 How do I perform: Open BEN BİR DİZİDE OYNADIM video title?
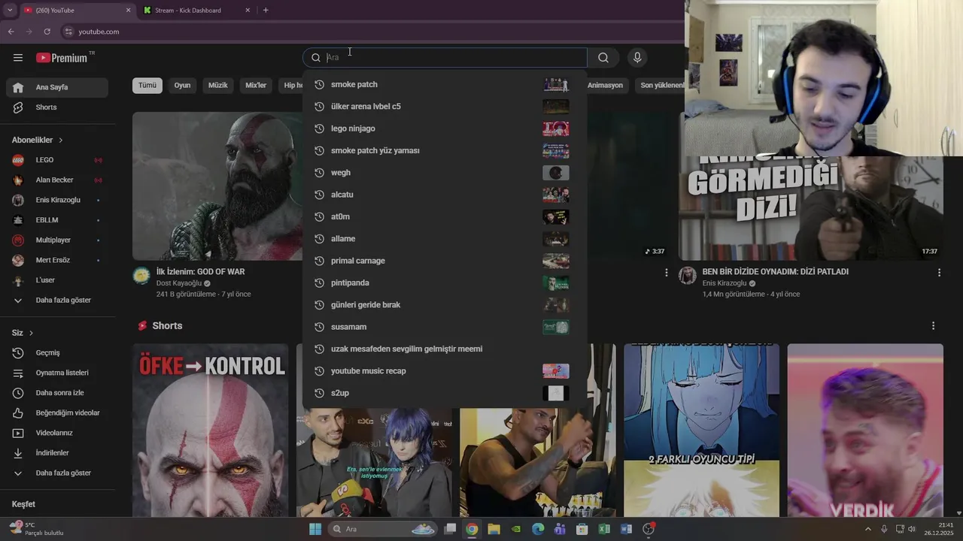tap(775, 272)
